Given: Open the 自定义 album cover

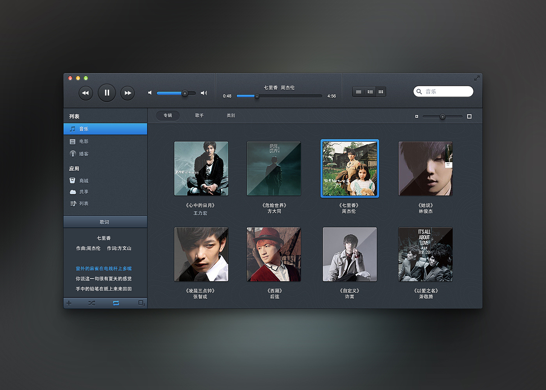Looking at the screenshot, I should [350, 254].
